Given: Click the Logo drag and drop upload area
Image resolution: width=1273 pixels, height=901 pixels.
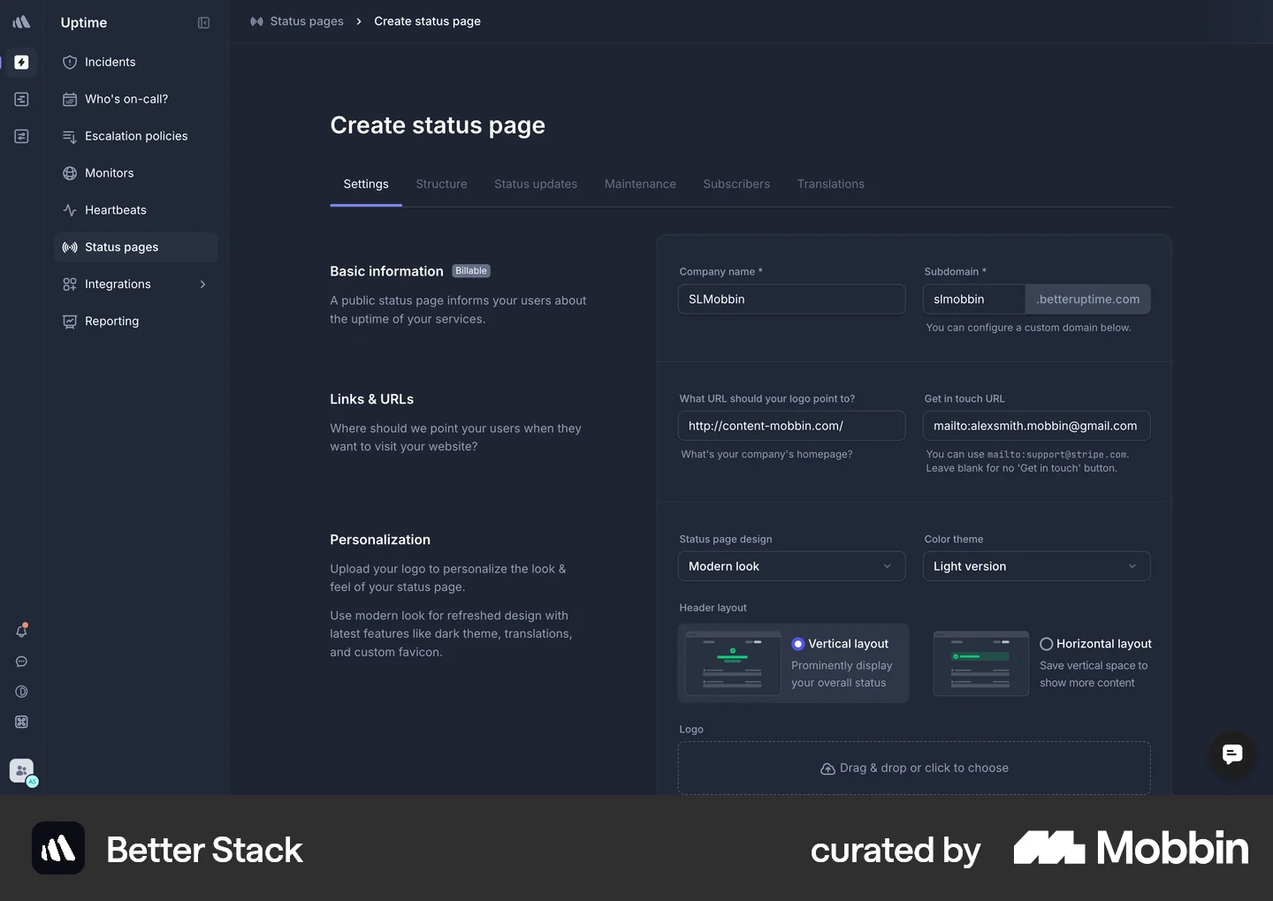Looking at the screenshot, I should (x=914, y=768).
